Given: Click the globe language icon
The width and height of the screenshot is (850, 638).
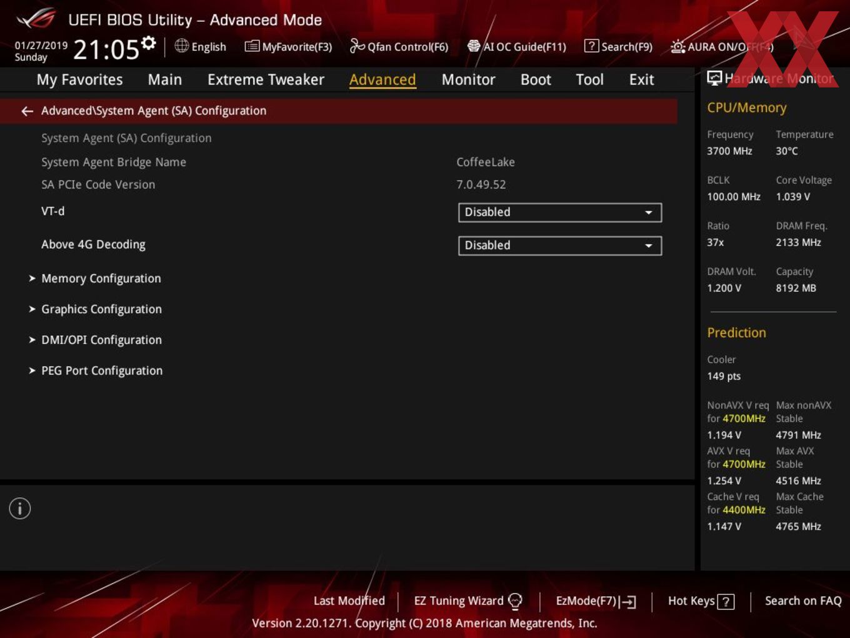Looking at the screenshot, I should [x=181, y=46].
